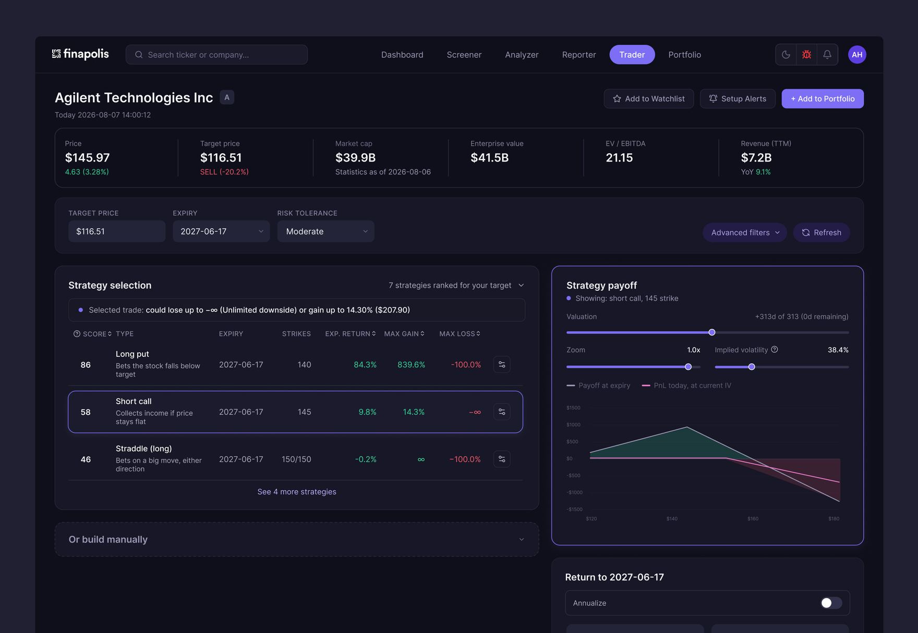This screenshot has width=918, height=633.
Task: Expand Advanced filters
Action: click(745, 232)
